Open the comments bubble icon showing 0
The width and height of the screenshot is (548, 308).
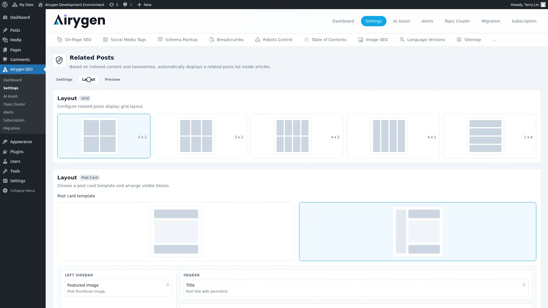coord(127,5)
